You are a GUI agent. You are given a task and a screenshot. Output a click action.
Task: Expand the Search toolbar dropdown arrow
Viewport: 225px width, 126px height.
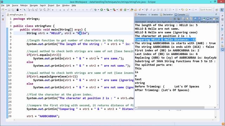tap(143, 10)
